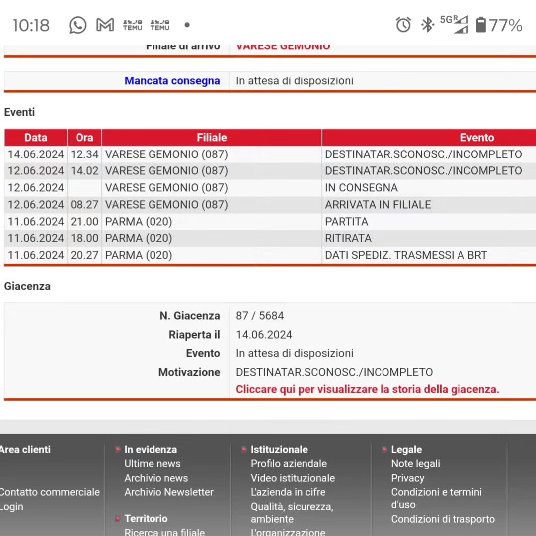Image resolution: width=536 pixels, height=536 pixels.
Task: Open Video istituzionale link
Action: pyautogui.click(x=293, y=478)
